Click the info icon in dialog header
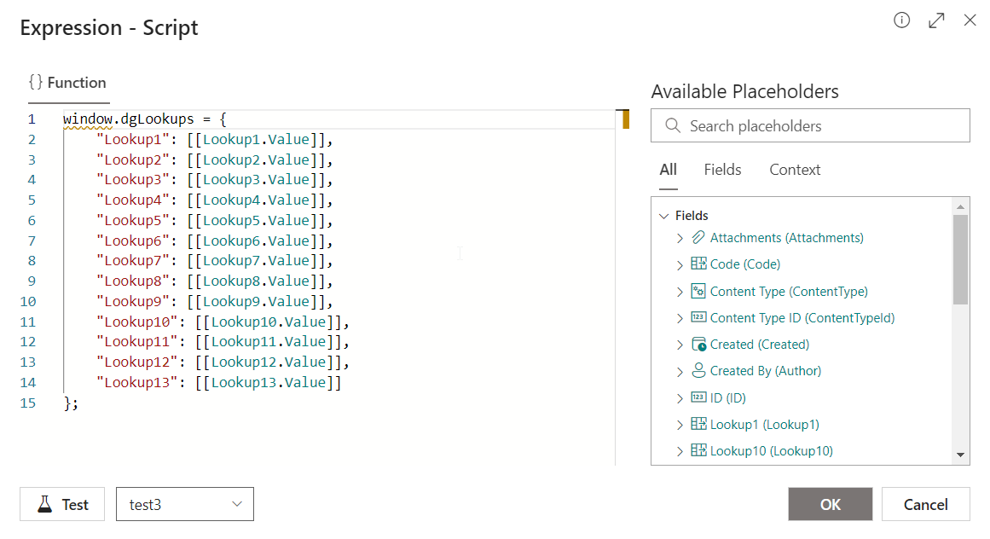Viewport: 990px width, 539px height. click(x=901, y=20)
